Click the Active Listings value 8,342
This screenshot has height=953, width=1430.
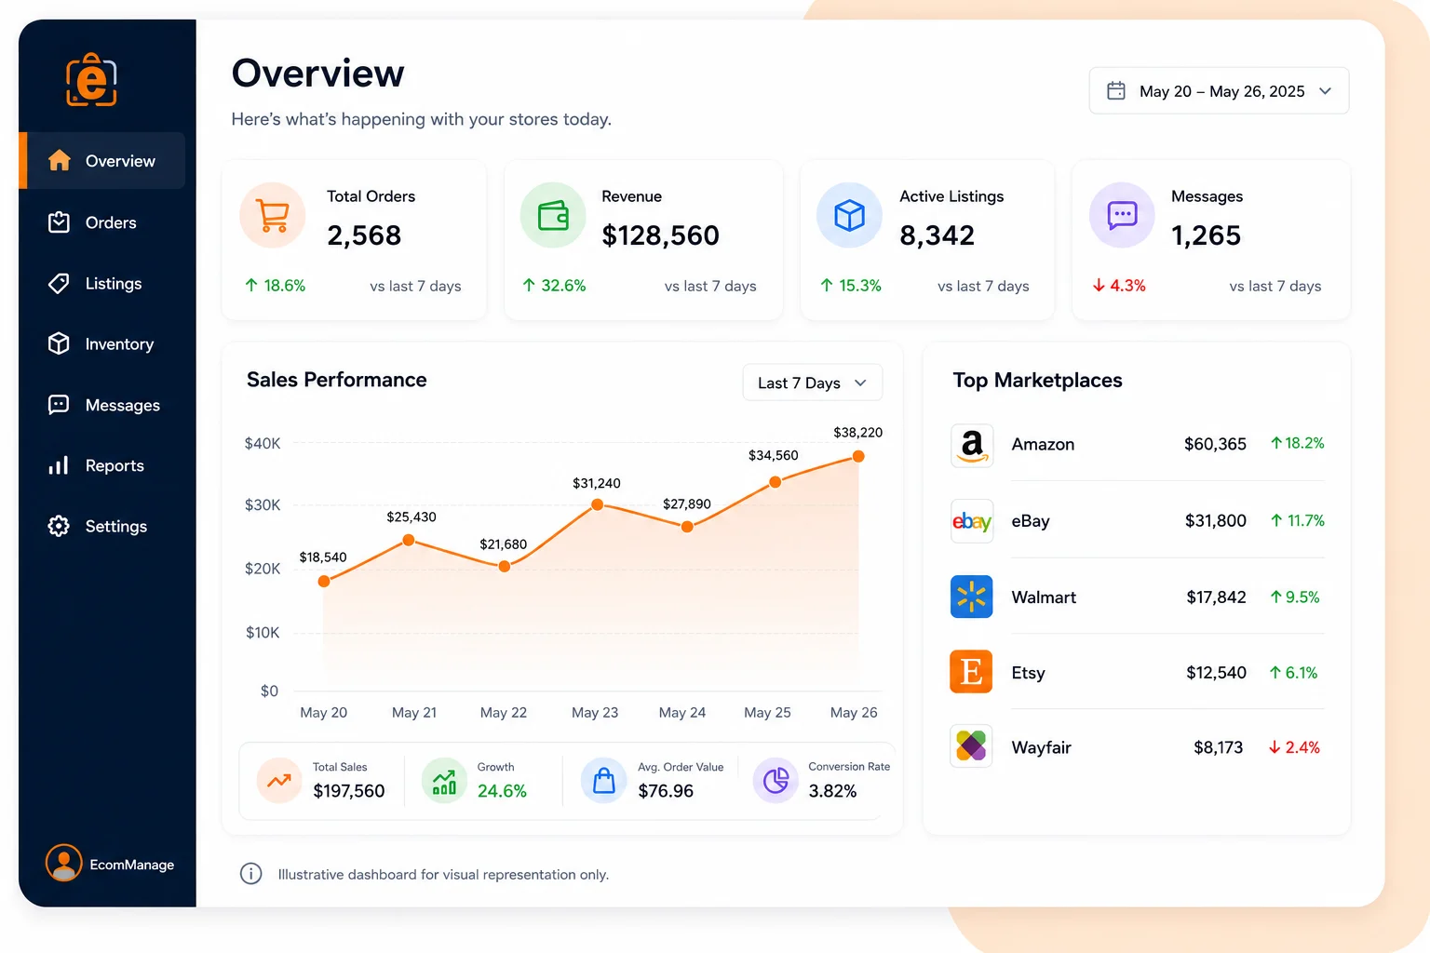(x=937, y=235)
